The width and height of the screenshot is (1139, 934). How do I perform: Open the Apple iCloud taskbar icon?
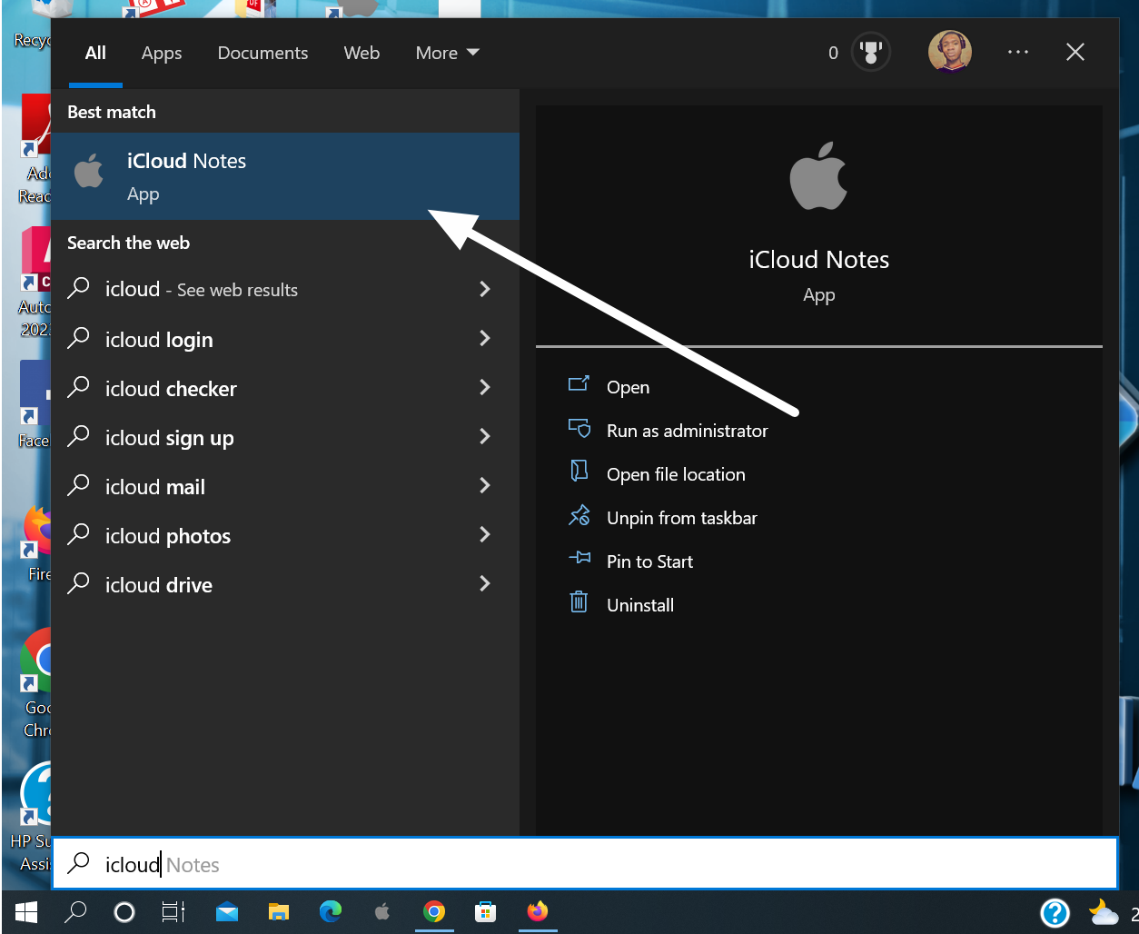pos(382,911)
